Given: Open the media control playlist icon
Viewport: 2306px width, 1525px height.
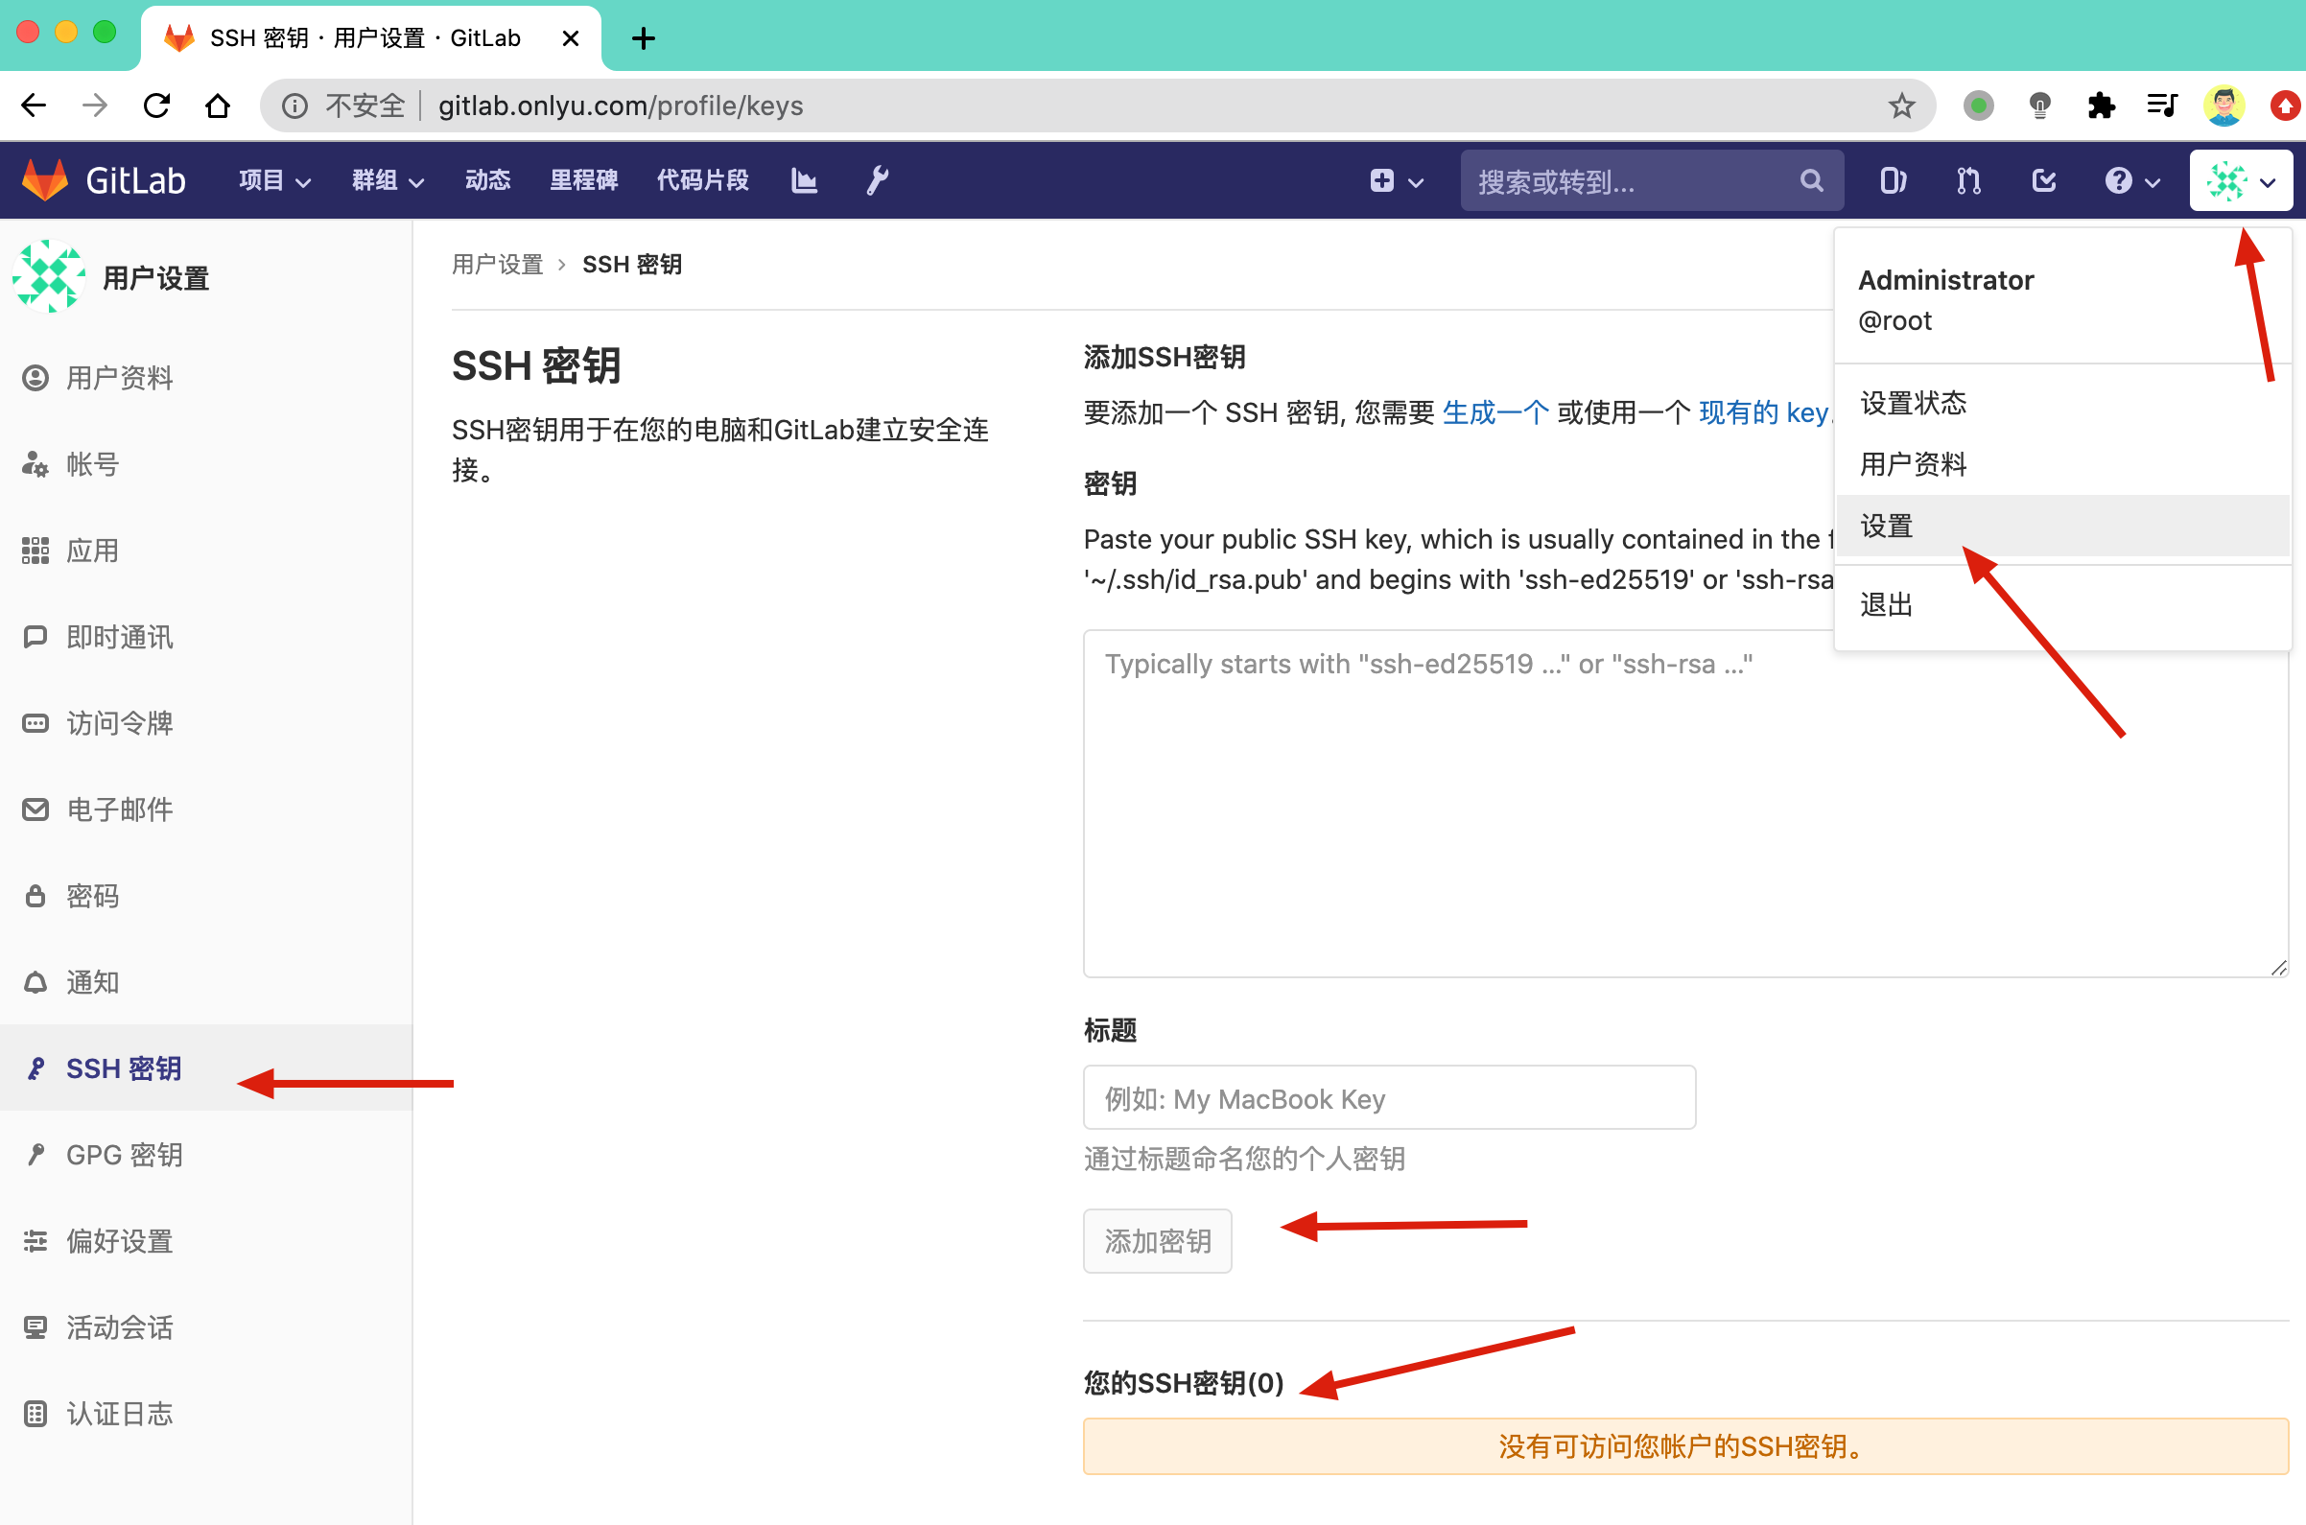Looking at the screenshot, I should (x=2162, y=106).
